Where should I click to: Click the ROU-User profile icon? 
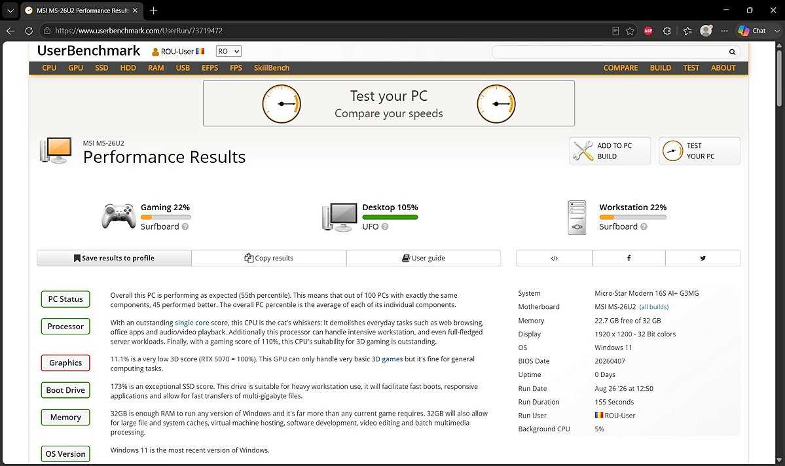(155, 52)
